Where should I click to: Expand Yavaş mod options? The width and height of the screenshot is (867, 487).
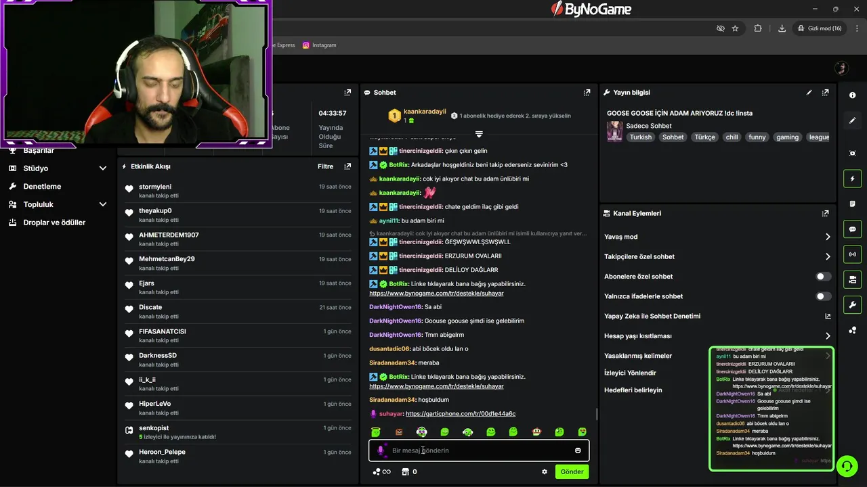pos(827,237)
